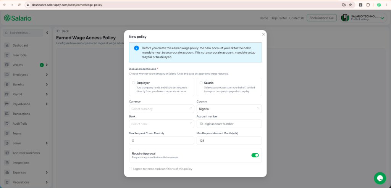The image size is (391, 188).
Task: Open the chat support bubble
Action: [x=380, y=178]
